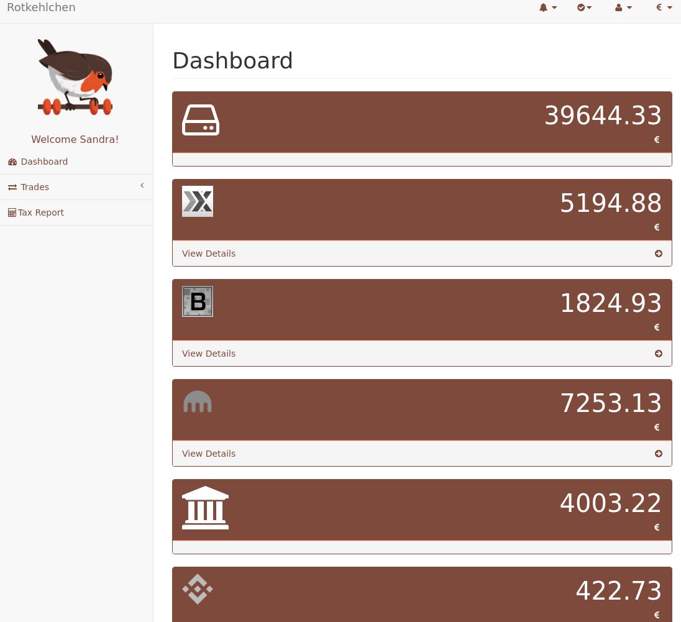Open the notifications bell icon
The height and width of the screenshot is (622, 681).
[544, 7]
